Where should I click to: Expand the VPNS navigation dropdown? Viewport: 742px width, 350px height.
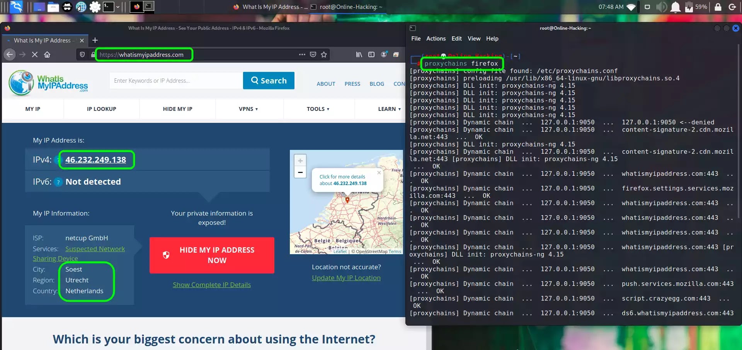[x=248, y=109]
